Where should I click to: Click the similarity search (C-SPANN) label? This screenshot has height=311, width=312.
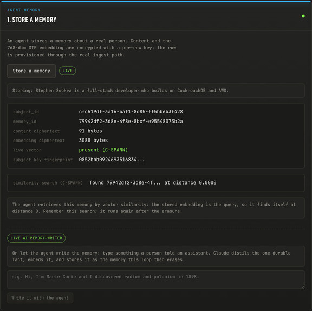point(48,183)
